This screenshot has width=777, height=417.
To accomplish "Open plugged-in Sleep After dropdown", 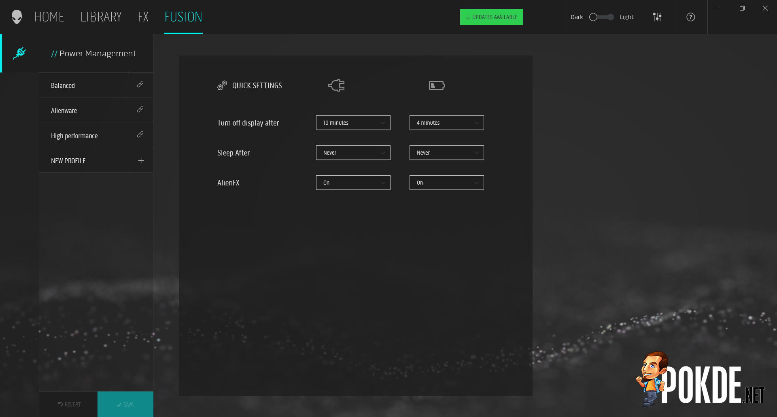I will pos(353,153).
